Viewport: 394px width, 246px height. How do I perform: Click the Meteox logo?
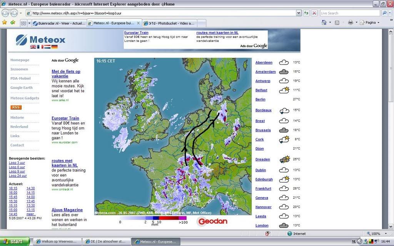pyautogui.click(x=40, y=40)
